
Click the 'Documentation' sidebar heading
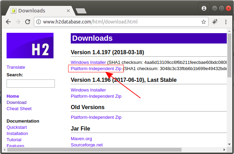(x=23, y=121)
